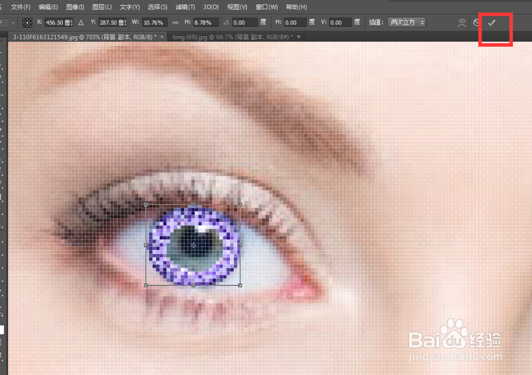This screenshot has width=532, height=375.
Task: Click the X position field 456.50
Action: tap(59, 23)
